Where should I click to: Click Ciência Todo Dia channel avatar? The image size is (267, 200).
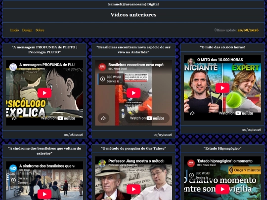tap(191, 62)
